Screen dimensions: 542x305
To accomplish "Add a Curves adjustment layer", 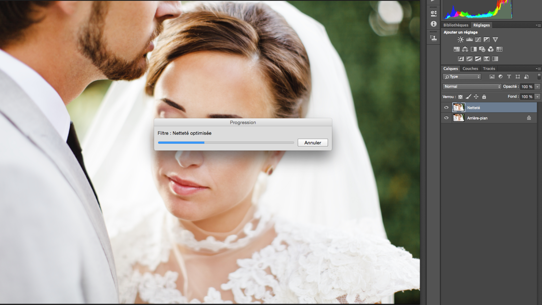I will coord(478,40).
